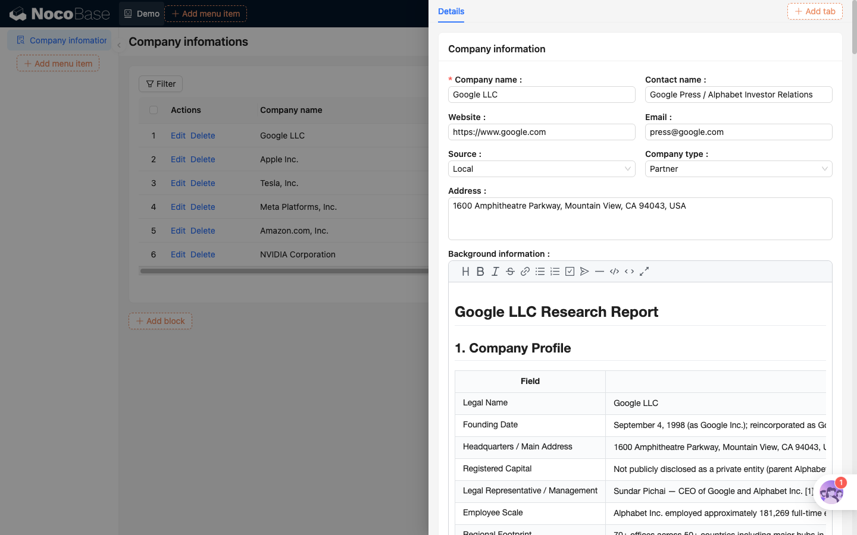Delete the Google LLC row

tap(203, 136)
